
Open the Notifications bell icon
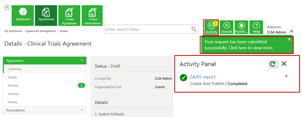point(241,27)
